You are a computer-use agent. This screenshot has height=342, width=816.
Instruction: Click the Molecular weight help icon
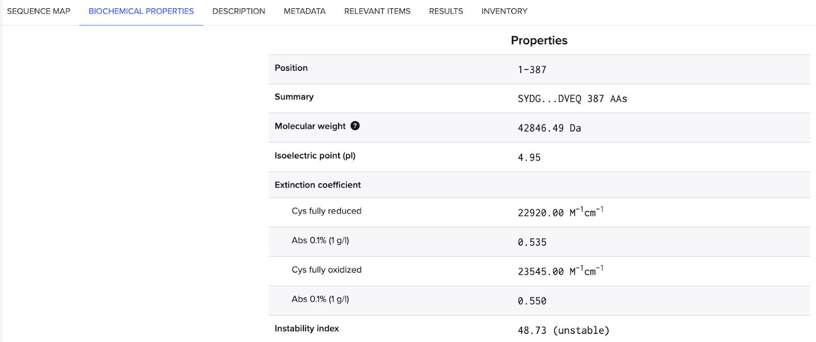click(355, 126)
